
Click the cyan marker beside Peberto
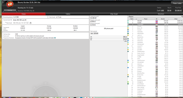click(x=128, y=26)
